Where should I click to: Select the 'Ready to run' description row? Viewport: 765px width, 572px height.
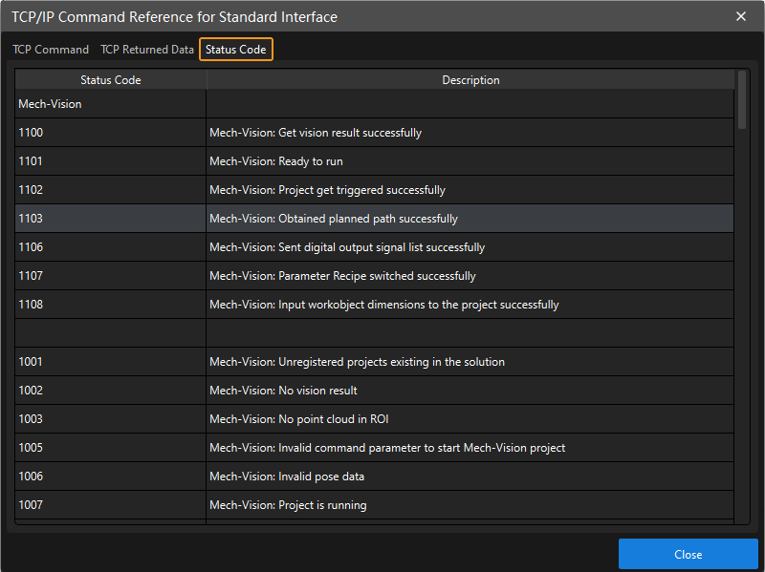(470, 161)
